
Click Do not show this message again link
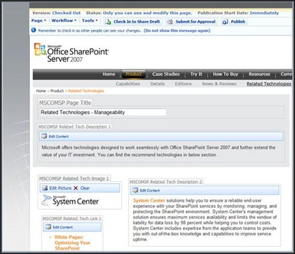click(177, 30)
